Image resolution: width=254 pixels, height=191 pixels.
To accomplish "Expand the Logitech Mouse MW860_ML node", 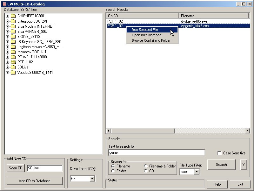I will pyautogui.click(x=7, y=47).
